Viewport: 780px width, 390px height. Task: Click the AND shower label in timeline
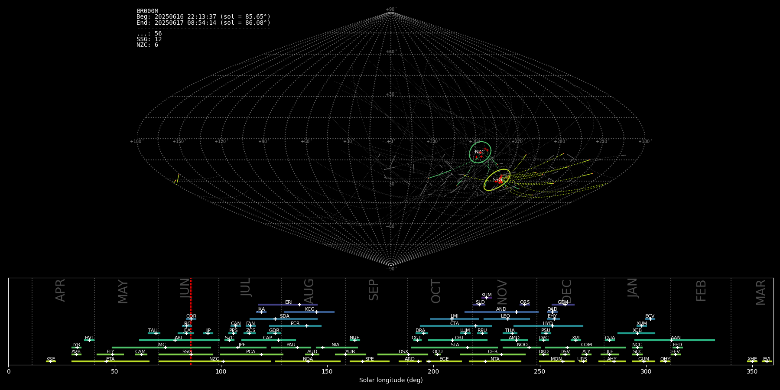pyautogui.click(x=501, y=309)
